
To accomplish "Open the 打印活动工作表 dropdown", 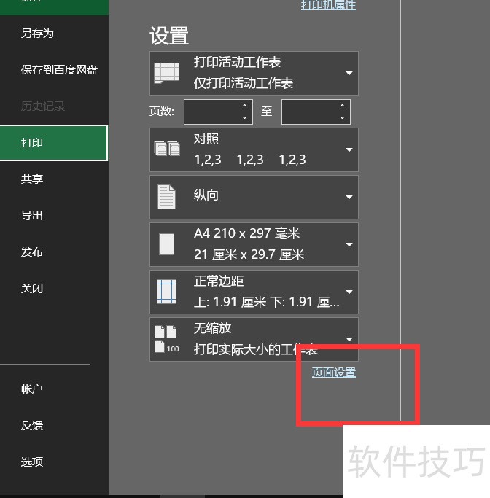I will [x=254, y=73].
